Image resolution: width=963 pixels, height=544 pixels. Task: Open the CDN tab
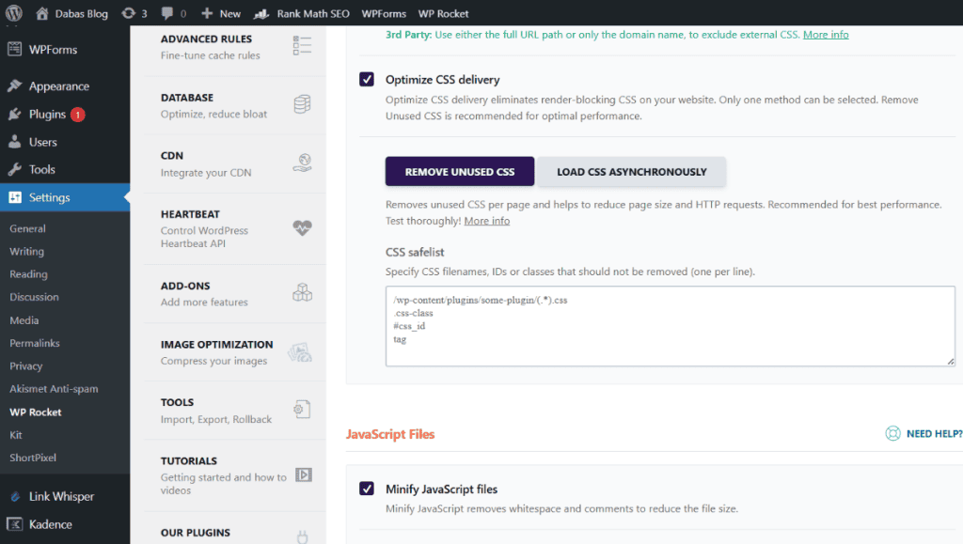[x=234, y=163]
